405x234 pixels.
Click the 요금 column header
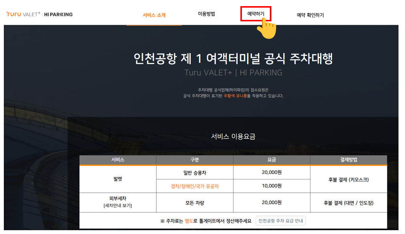click(x=272, y=160)
